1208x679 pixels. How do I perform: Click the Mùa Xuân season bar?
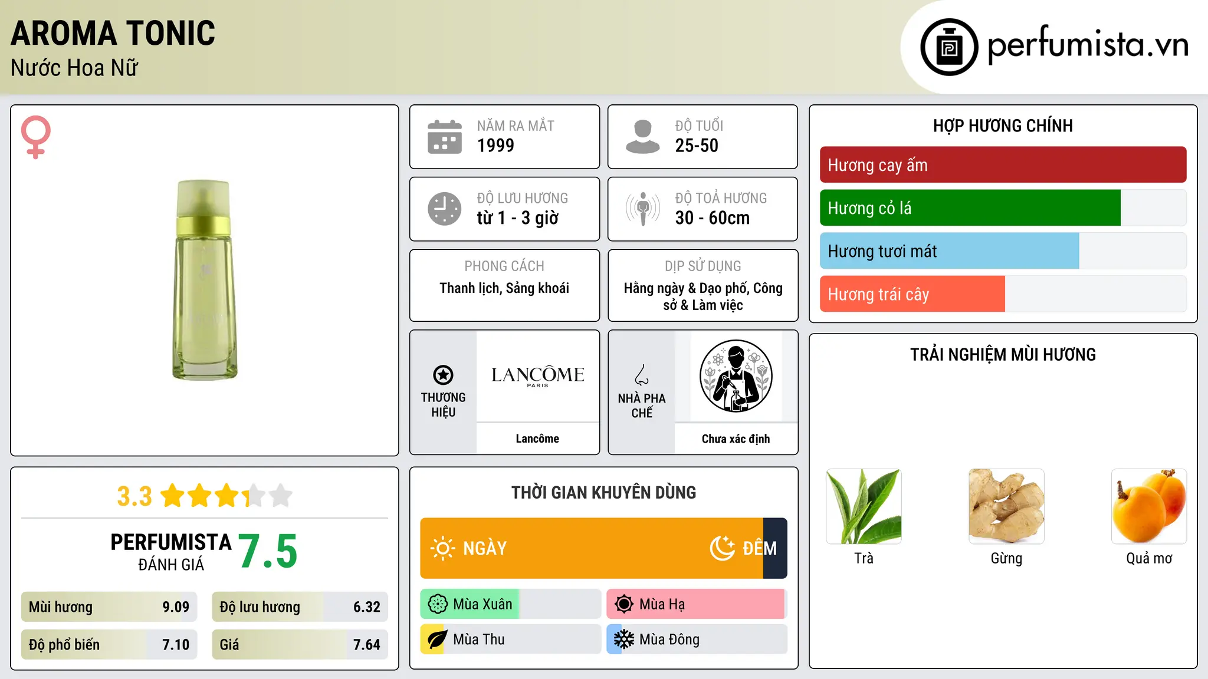pyautogui.click(x=510, y=604)
